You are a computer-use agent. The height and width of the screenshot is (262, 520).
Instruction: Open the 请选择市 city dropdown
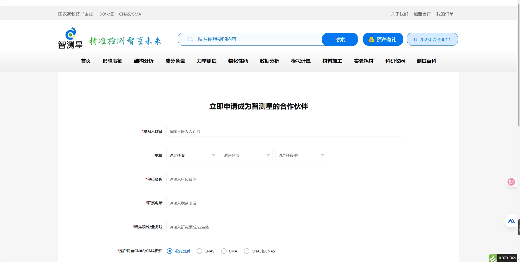[246, 155]
